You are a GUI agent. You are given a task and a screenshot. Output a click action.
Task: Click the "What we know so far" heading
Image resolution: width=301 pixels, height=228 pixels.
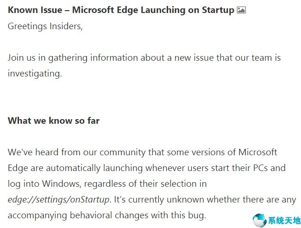[54, 120]
